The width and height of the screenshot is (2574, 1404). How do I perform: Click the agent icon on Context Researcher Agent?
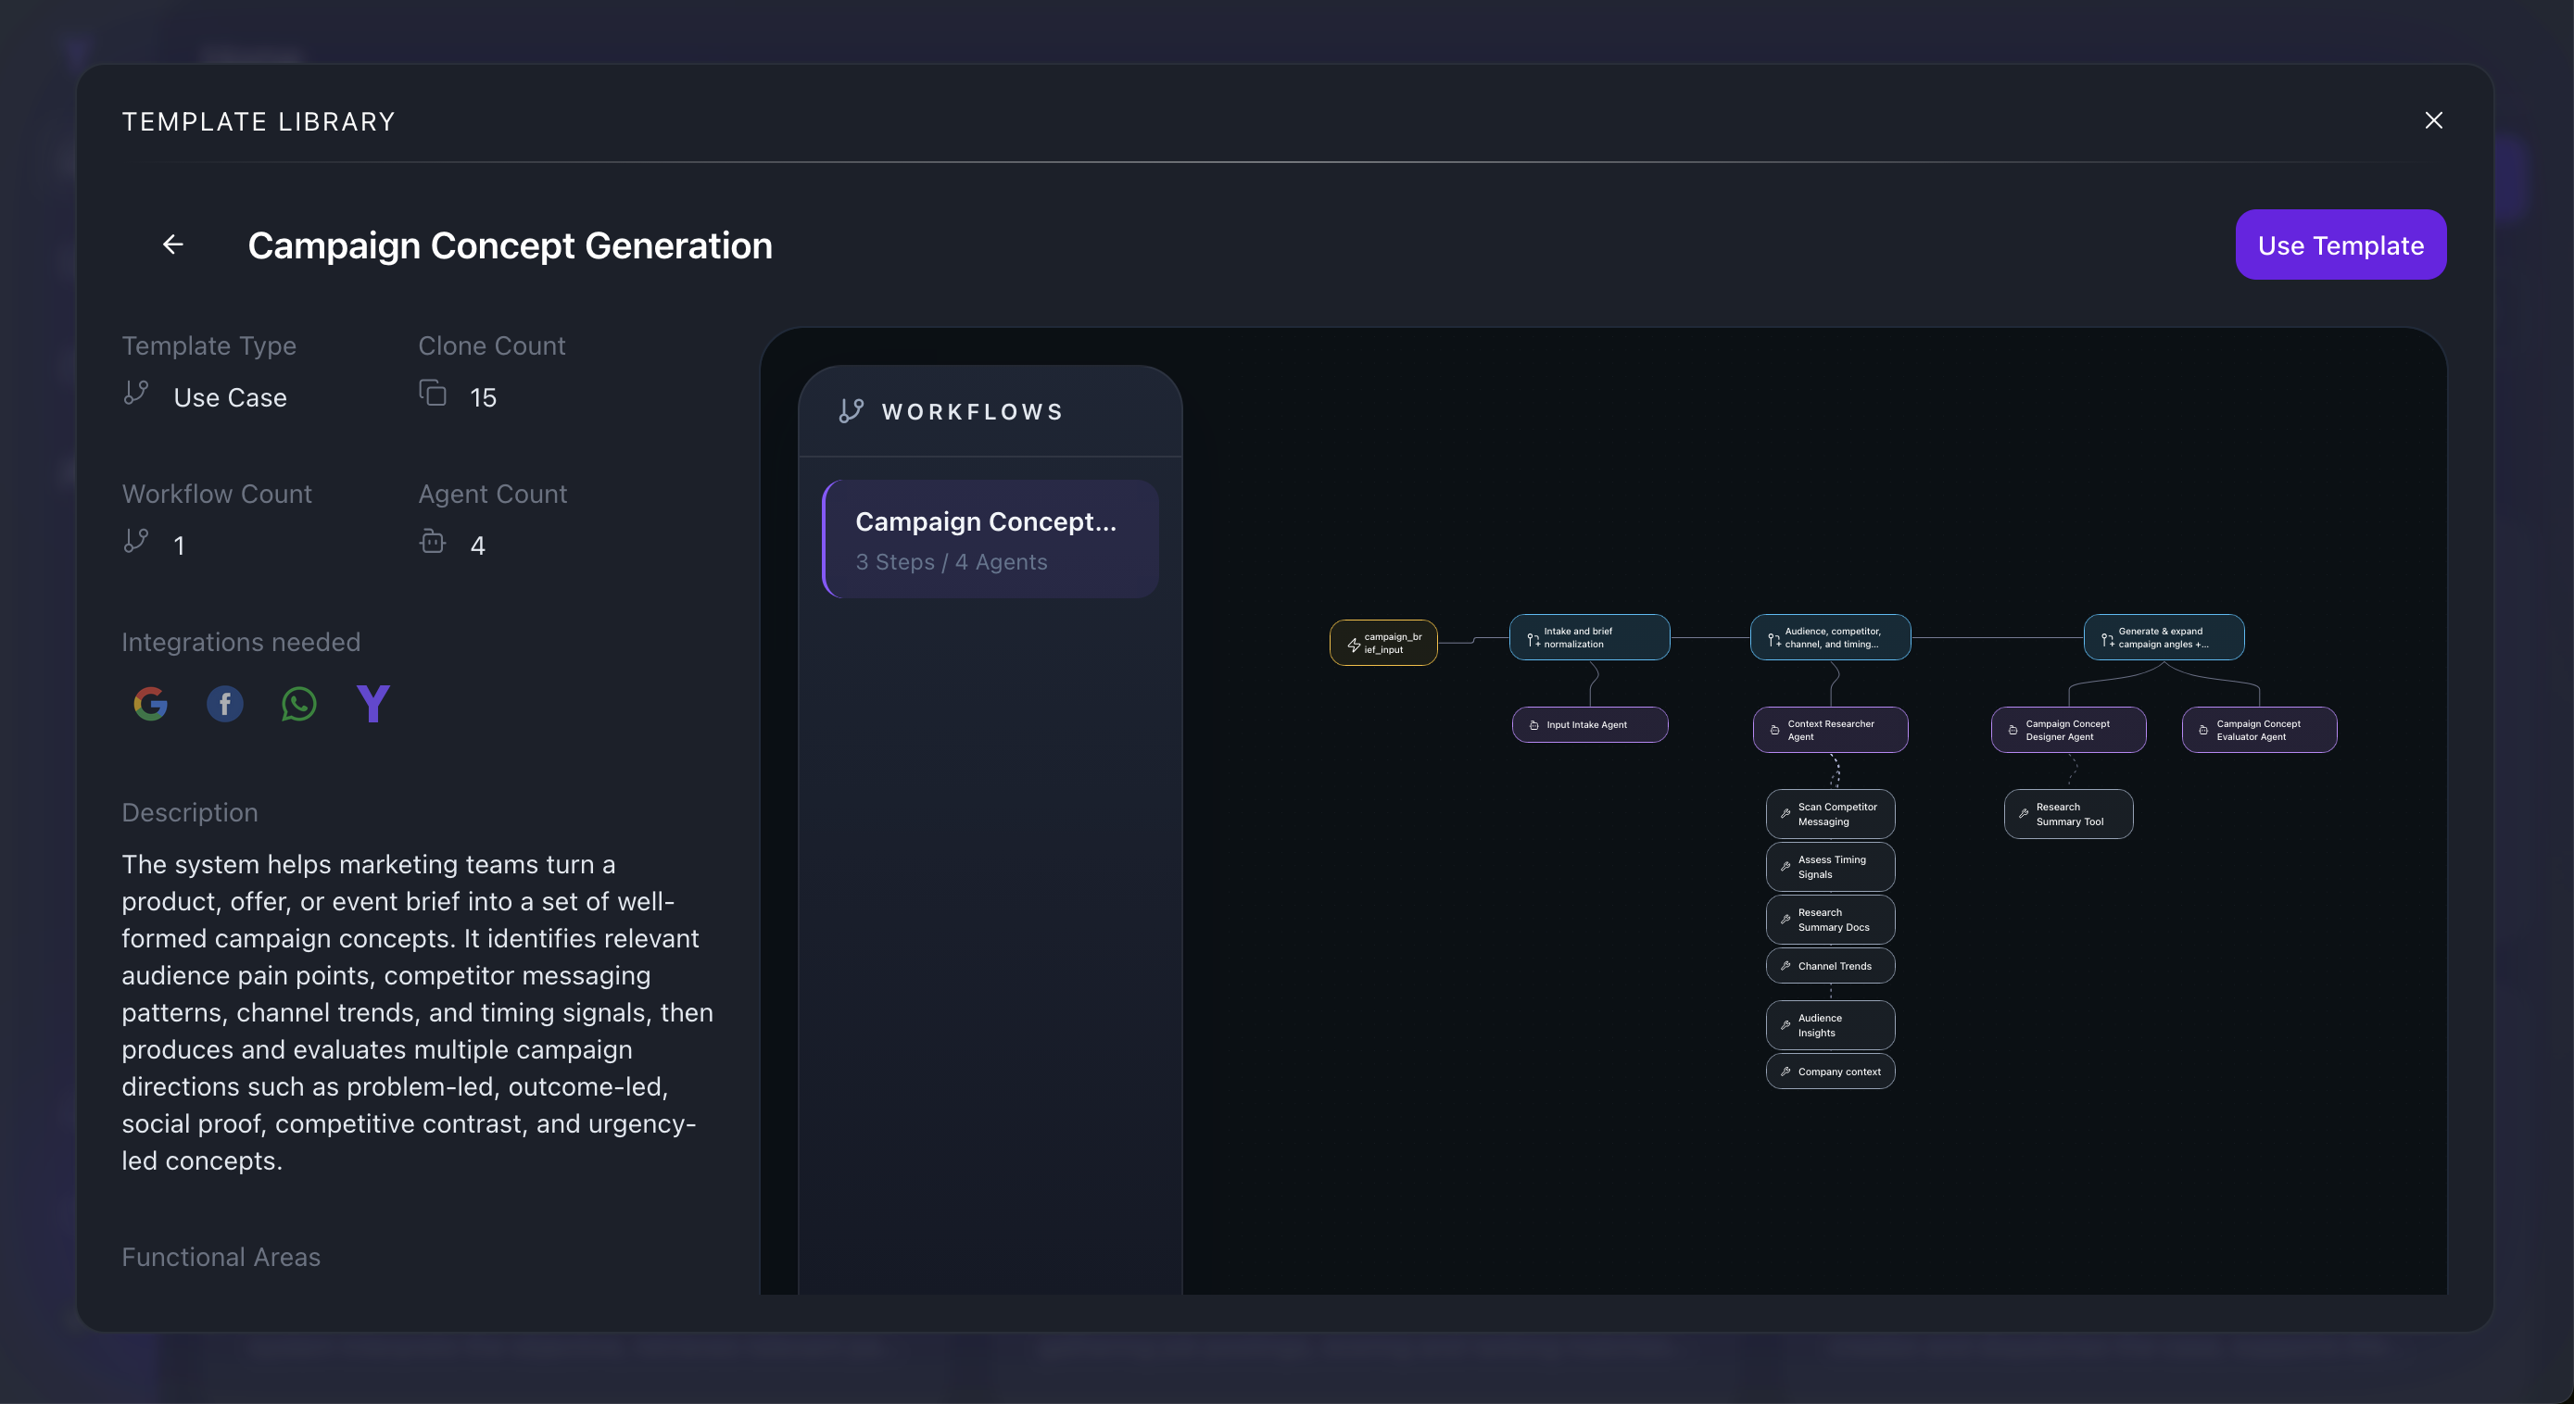(1774, 730)
